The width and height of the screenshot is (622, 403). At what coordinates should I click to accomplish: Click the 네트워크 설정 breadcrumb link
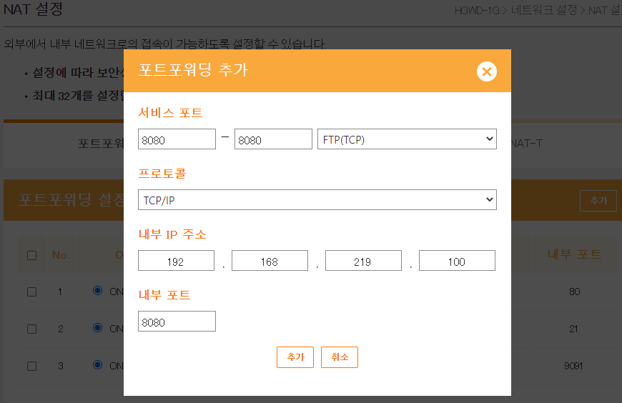(544, 10)
